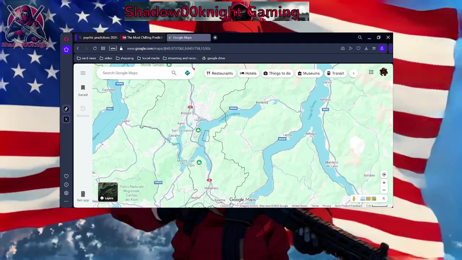The image size is (462, 260).
Task: Open shopping bookmarks folder
Action: point(125,58)
